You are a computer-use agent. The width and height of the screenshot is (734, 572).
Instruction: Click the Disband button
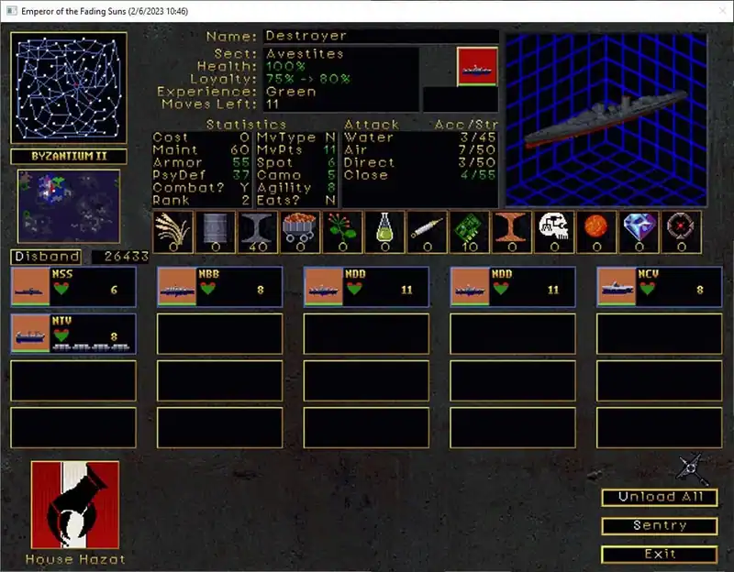pos(47,257)
